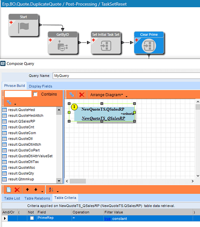Select the Set Initial Task Set node
The height and width of the screenshot is (227, 200).
pos(106,43)
